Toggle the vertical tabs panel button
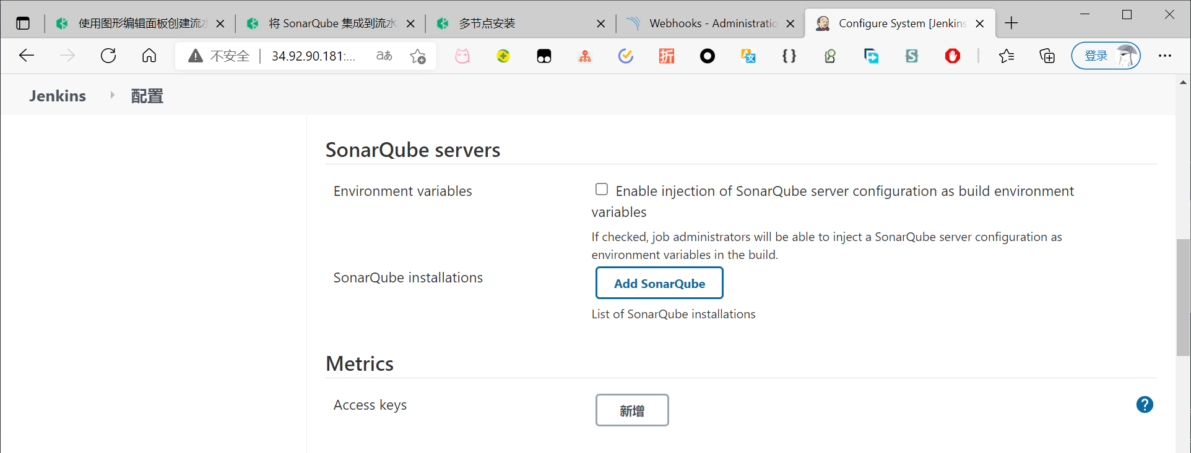The image size is (1191, 453). tap(23, 23)
